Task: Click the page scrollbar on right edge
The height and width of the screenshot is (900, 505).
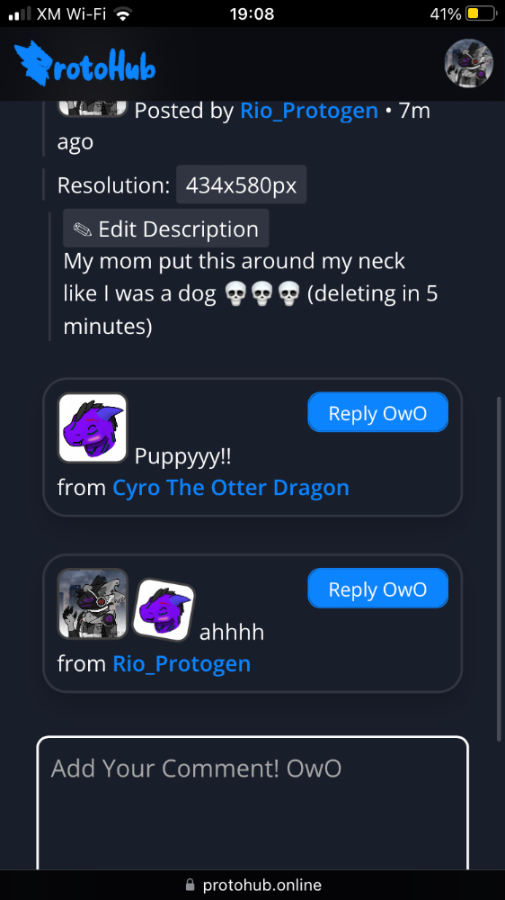Action: click(500, 568)
